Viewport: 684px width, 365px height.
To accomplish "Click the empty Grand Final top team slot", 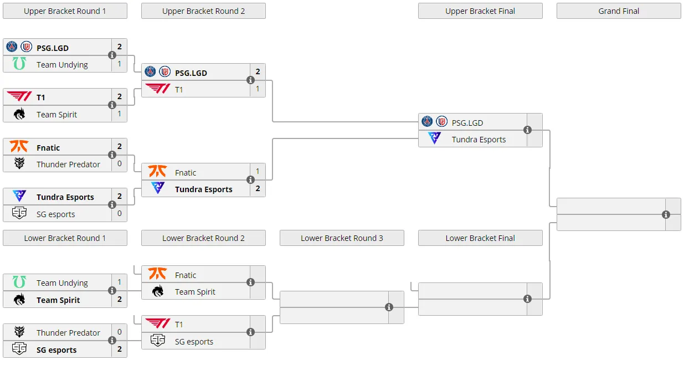I will click(x=611, y=206).
